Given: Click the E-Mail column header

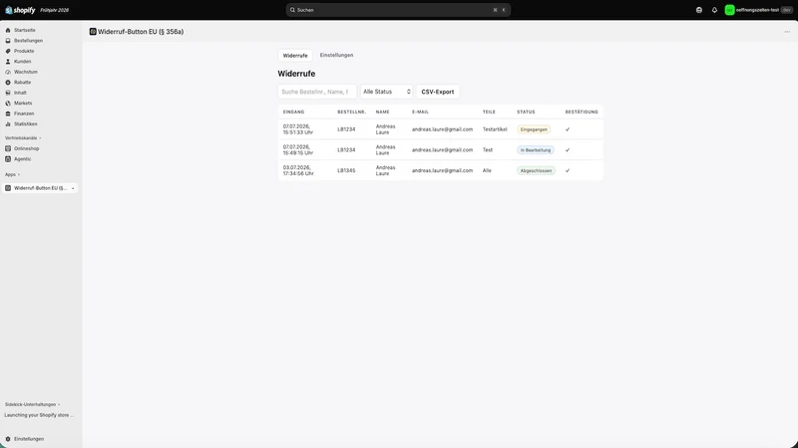Looking at the screenshot, I should coord(420,112).
